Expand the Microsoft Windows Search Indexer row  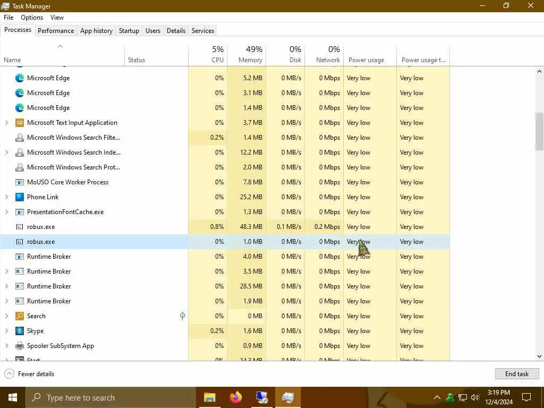pyautogui.click(x=6, y=152)
